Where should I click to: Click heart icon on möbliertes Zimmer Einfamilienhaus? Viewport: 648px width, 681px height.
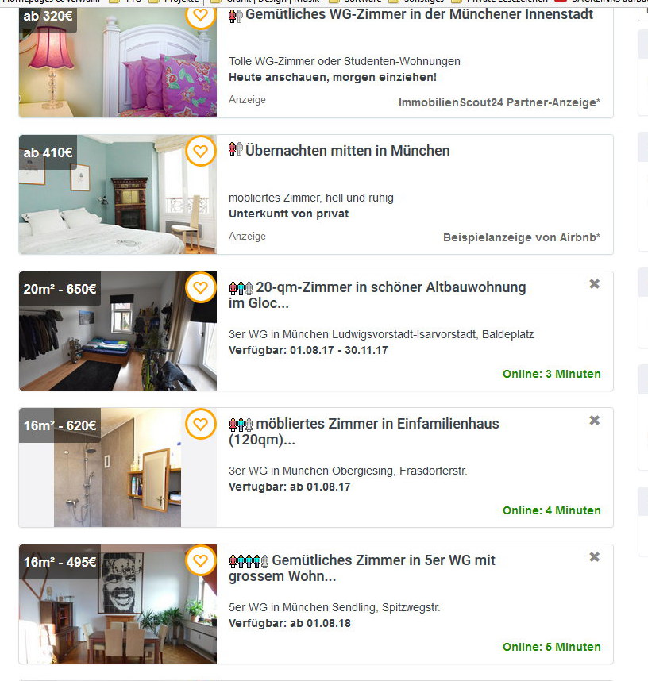[200, 424]
